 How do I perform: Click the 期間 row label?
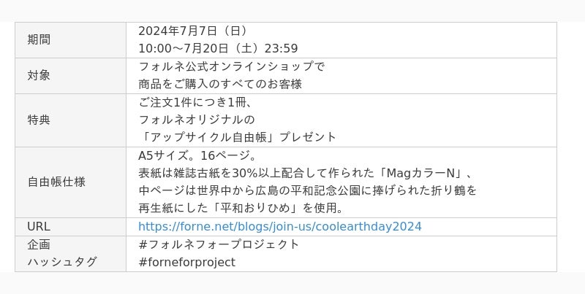point(39,39)
